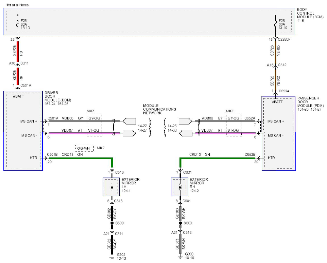Select the OG-WH dashed box label

coord(84,148)
